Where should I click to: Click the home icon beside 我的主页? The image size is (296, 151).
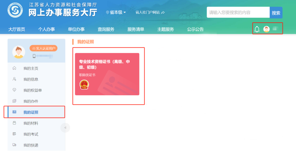(x=14, y=68)
